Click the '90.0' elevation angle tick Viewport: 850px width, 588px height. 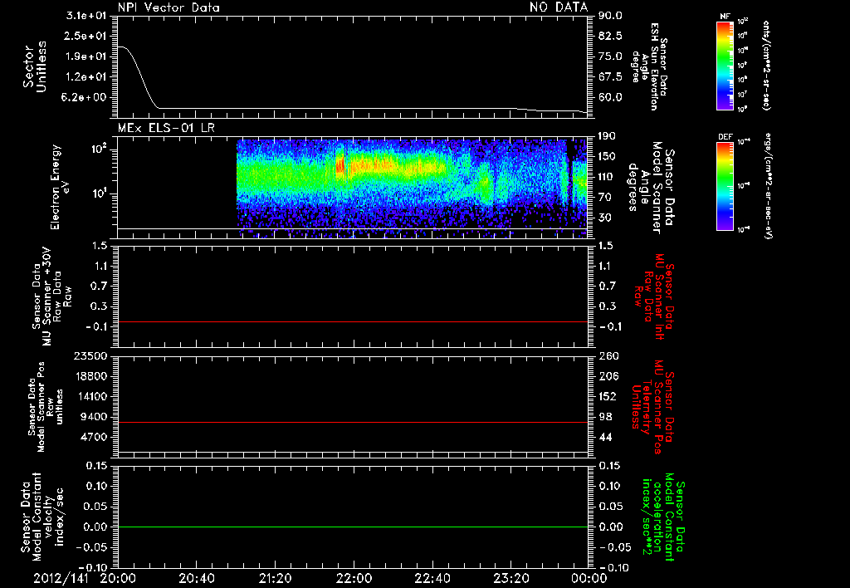point(610,16)
